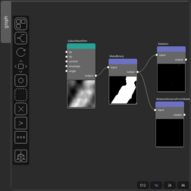
Task: Set resolution to 2k
Action: pos(170,185)
